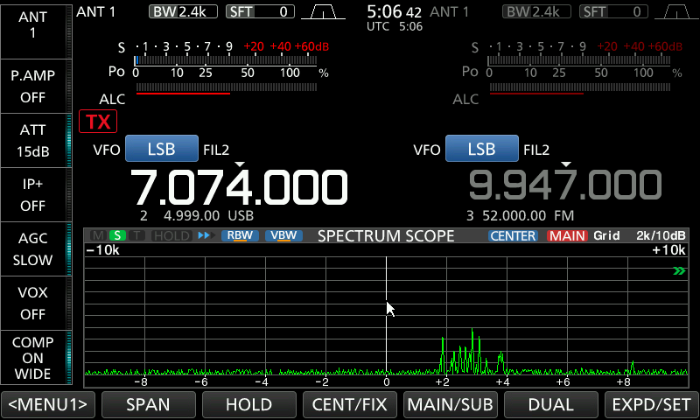Toggle the P.AMP preamp setting
This screenshot has height=420, width=700.
click(33, 86)
